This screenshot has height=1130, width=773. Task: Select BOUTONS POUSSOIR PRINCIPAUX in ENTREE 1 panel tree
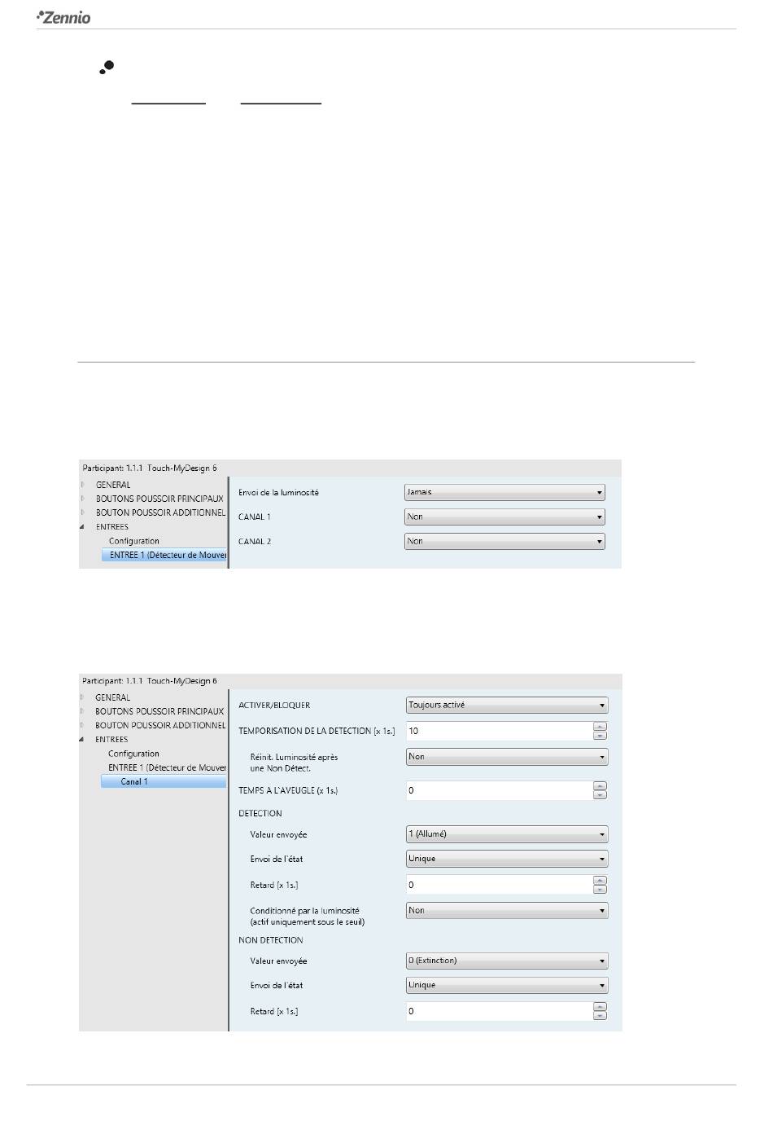tap(159, 499)
